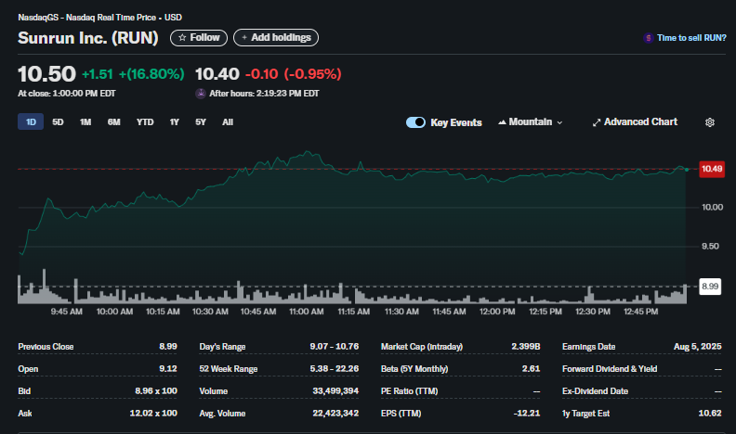Viewport: 736px width, 434px height.
Task: Click the purple icon beside Time to sell RUN
Action: [x=649, y=38]
